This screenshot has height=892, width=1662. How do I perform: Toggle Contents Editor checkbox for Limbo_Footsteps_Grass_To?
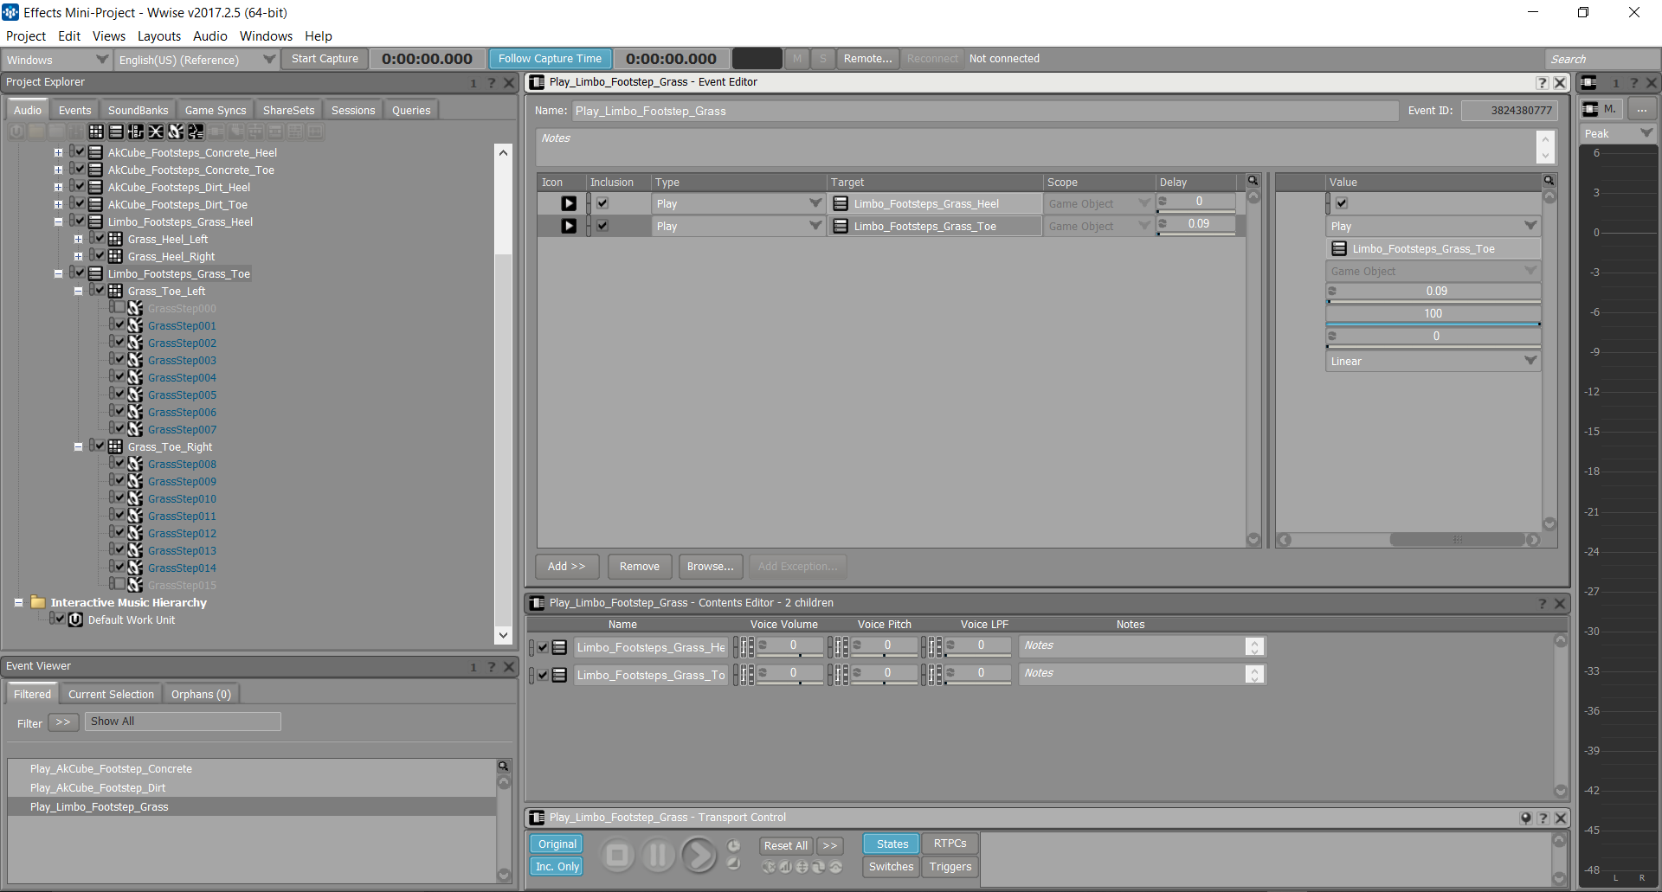pyautogui.click(x=543, y=675)
